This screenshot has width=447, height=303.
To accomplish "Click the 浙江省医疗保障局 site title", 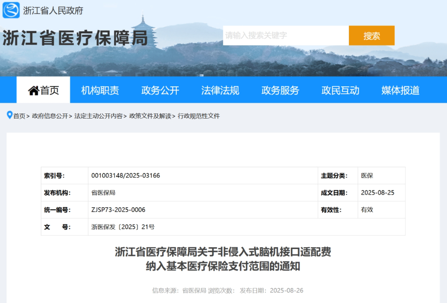I will click(x=75, y=38).
